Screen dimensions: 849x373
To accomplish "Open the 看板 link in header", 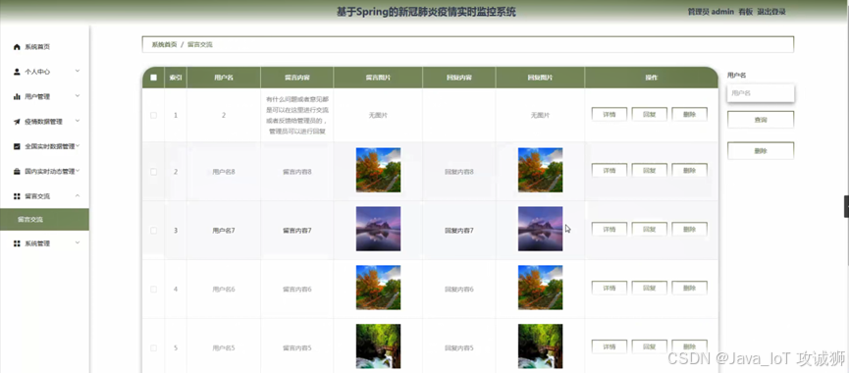I will (x=746, y=12).
